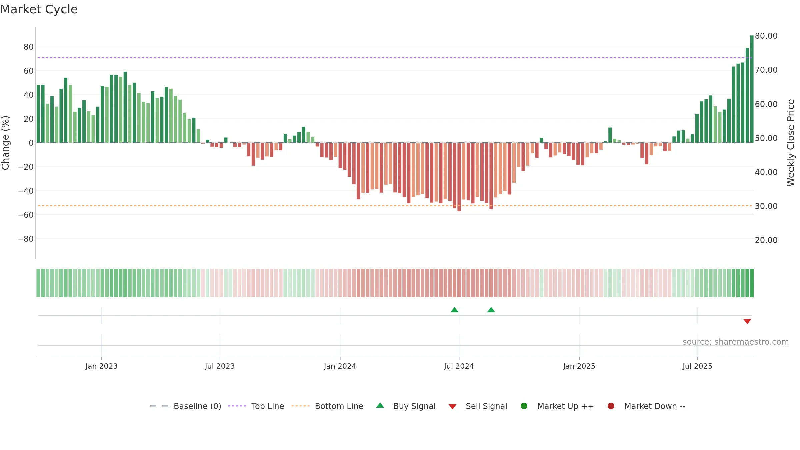Click the Weekly Close Price axis title
The height and width of the screenshot is (450, 800).
click(791, 143)
